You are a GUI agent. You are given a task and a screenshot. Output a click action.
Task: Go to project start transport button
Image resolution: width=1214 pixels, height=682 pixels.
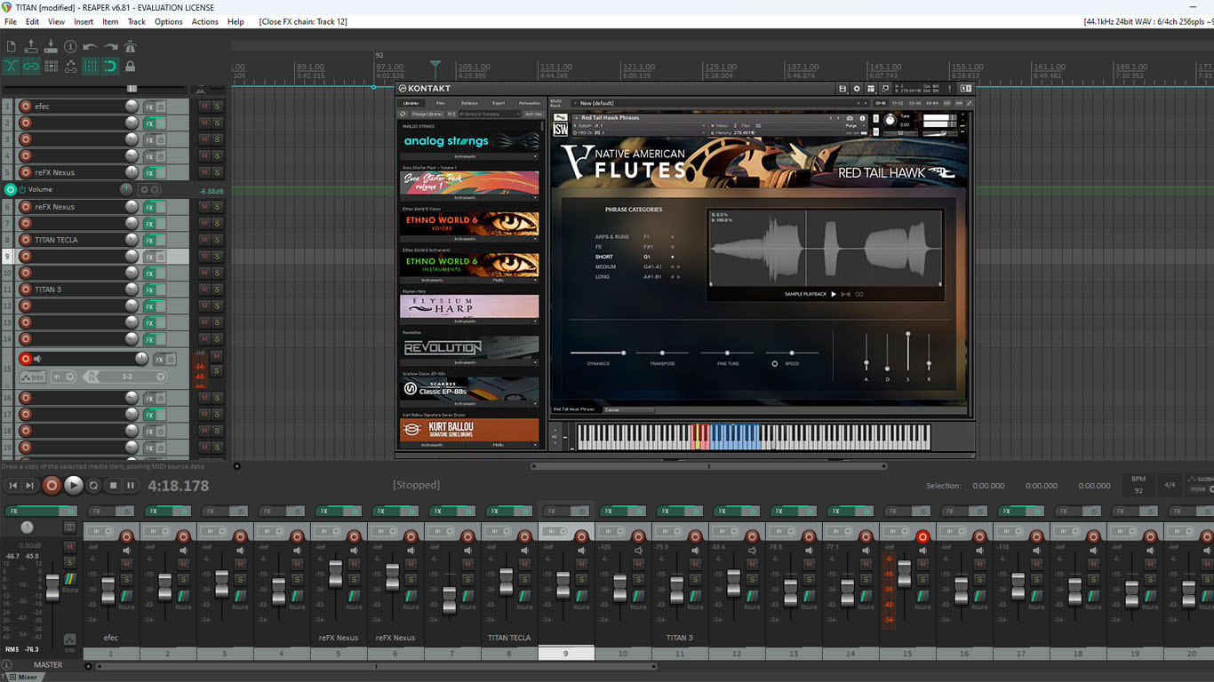12,486
